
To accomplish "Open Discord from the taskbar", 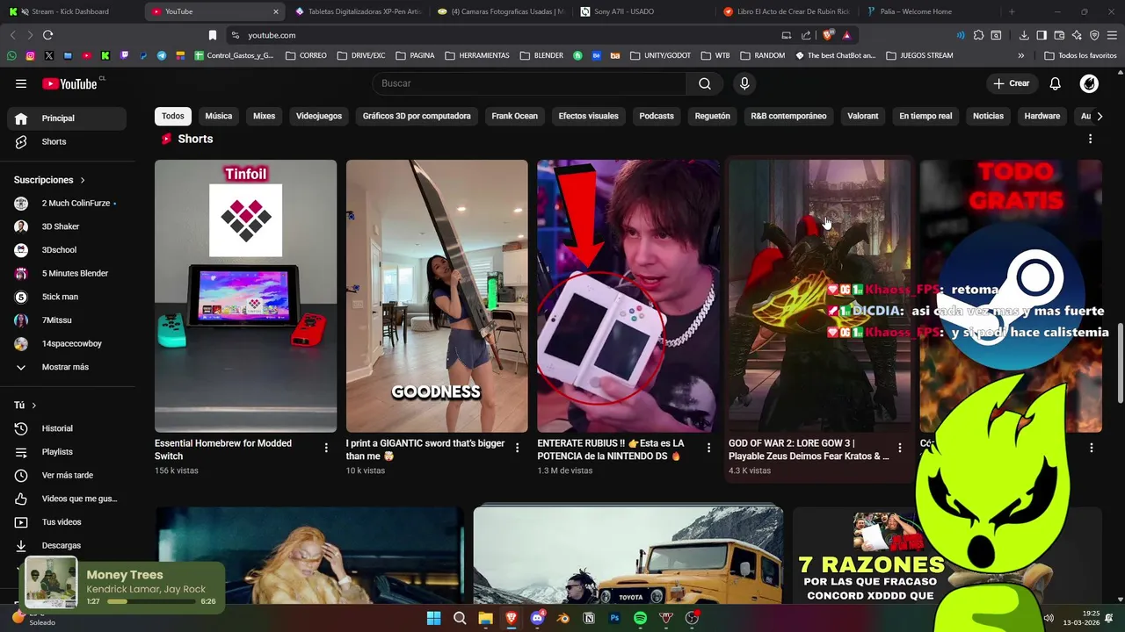I will coord(537,618).
